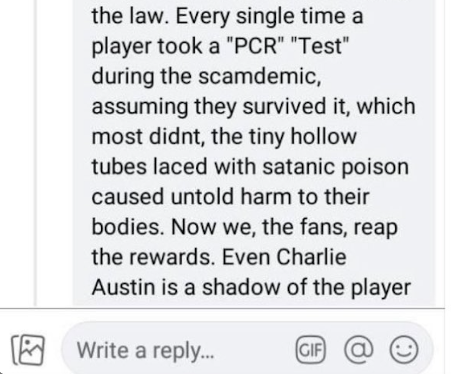Open the photo attachment picker icon
The image size is (451, 374).
(x=28, y=350)
